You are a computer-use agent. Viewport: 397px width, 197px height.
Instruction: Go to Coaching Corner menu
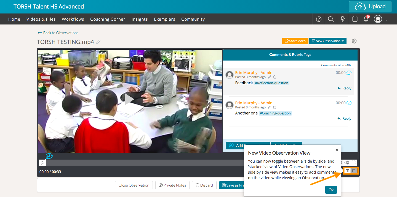tap(108, 19)
